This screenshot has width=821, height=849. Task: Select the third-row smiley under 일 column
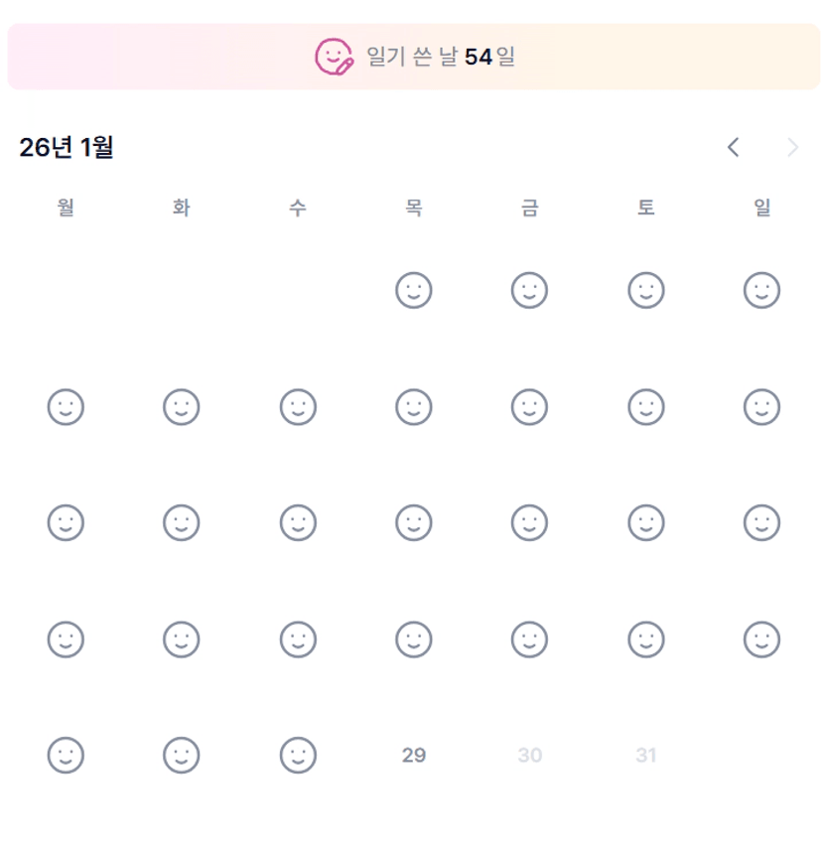point(761,523)
